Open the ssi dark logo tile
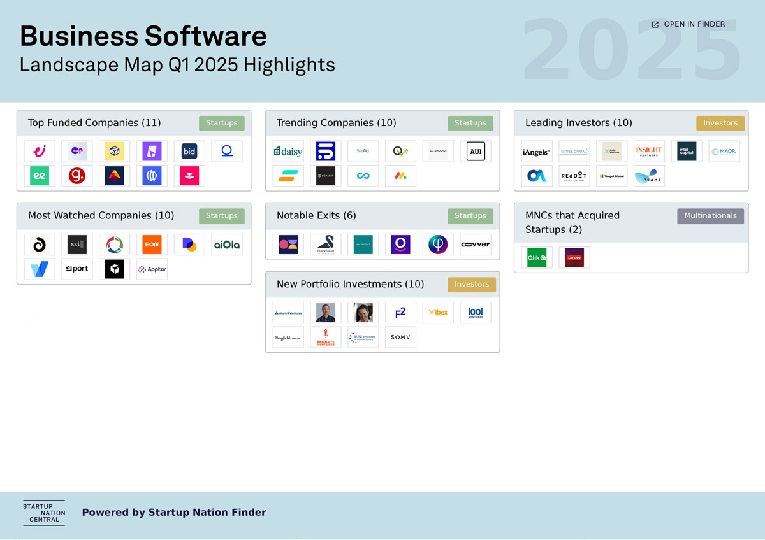This screenshot has height=540, width=765. (77, 244)
